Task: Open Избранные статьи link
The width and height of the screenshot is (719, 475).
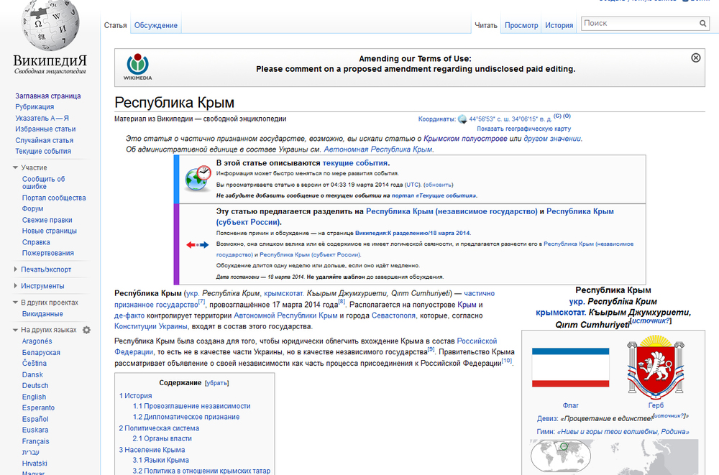Action: pos(45,129)
